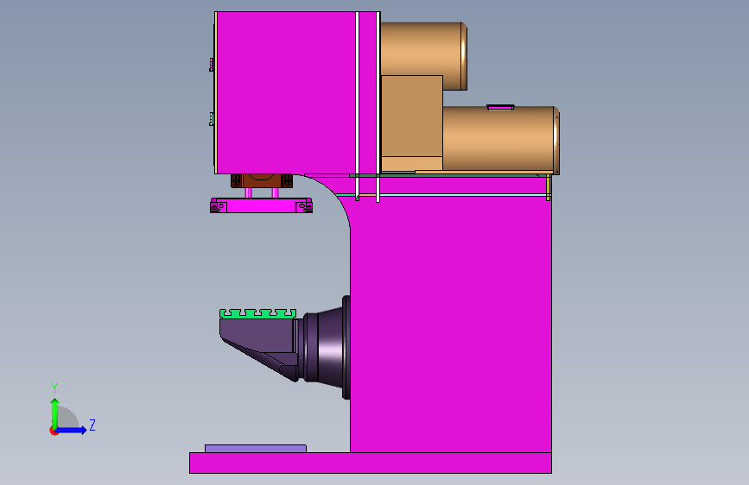Select the small magenta handle atop lower motor
This screenshot has height=485, width=749.
click(x=500, y=107)
